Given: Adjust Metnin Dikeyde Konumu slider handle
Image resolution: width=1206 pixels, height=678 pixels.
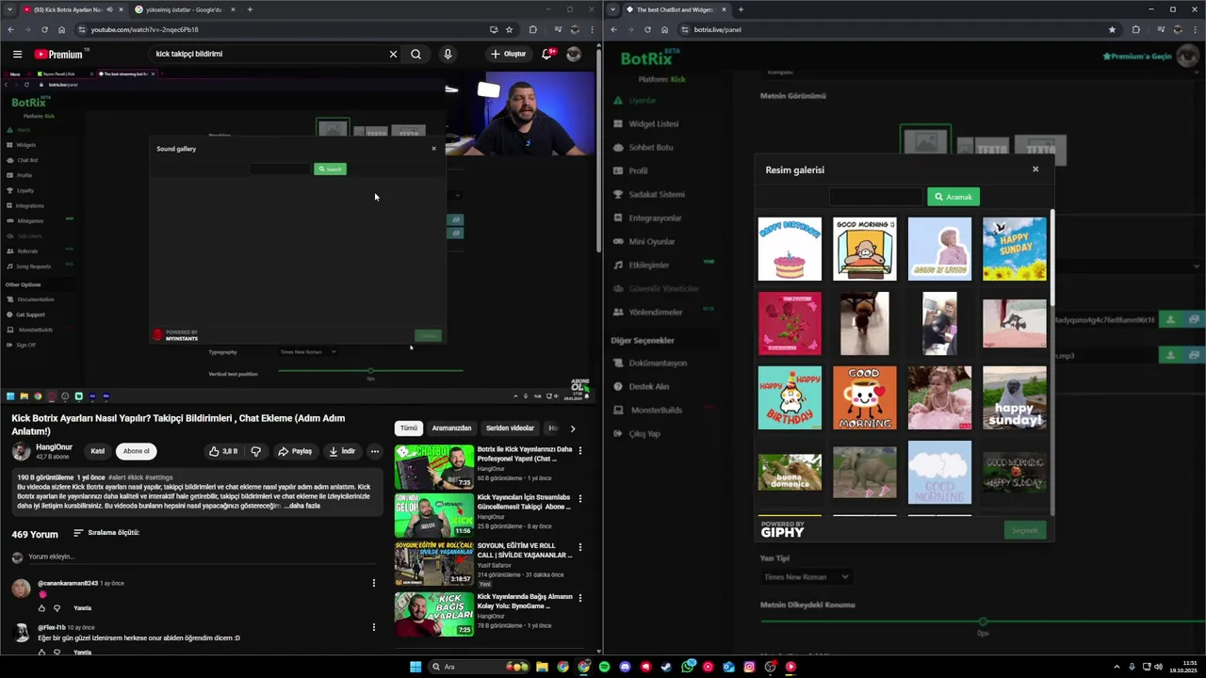Looking at the screenshot, I should point(983,621).
